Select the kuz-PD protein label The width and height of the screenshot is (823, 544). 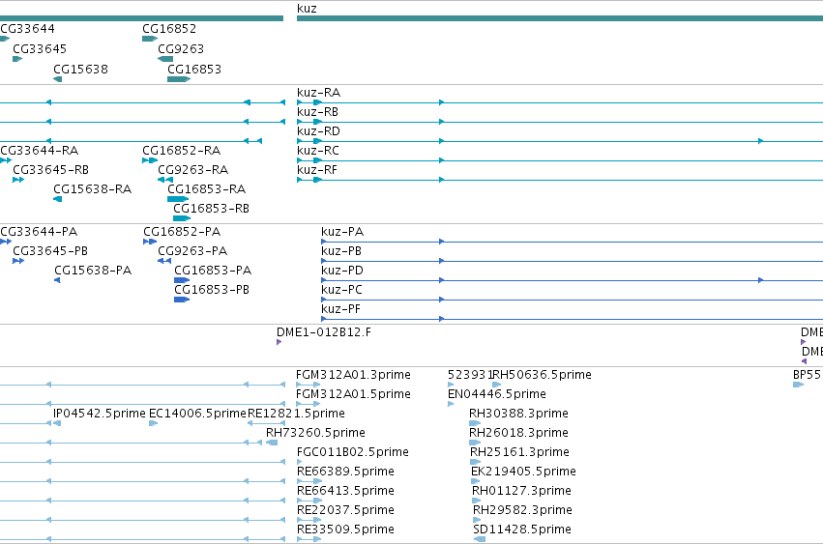[342, 271]
